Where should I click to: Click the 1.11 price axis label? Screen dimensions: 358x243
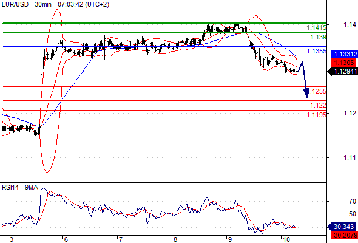[350, 157]
